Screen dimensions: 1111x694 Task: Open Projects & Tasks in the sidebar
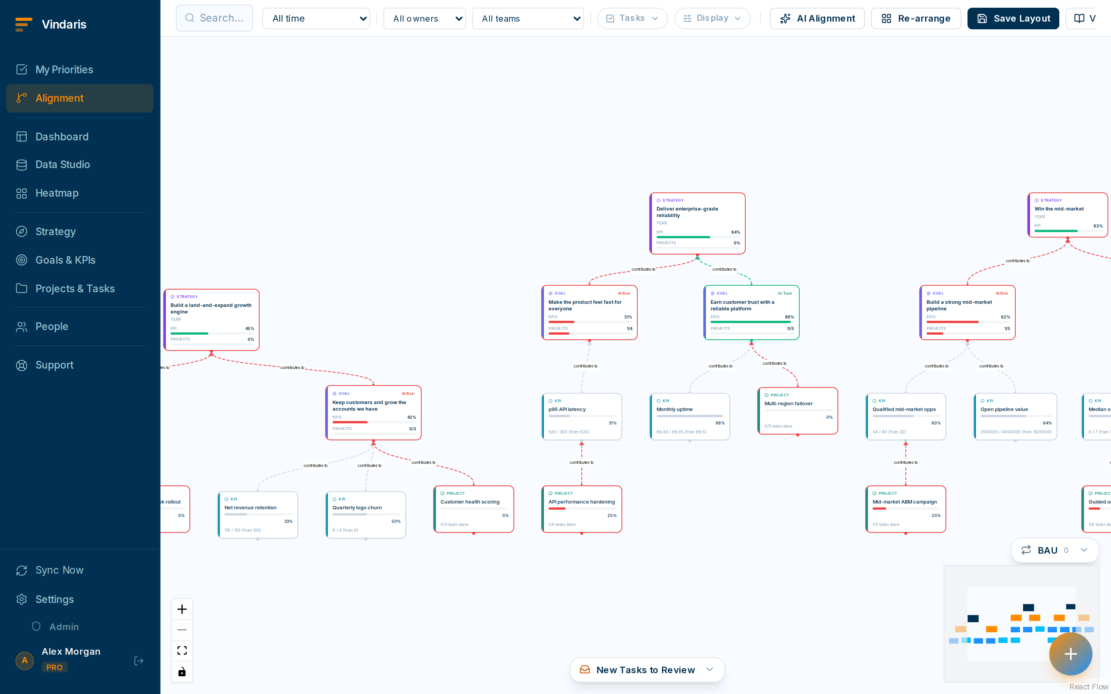(80, 288)
